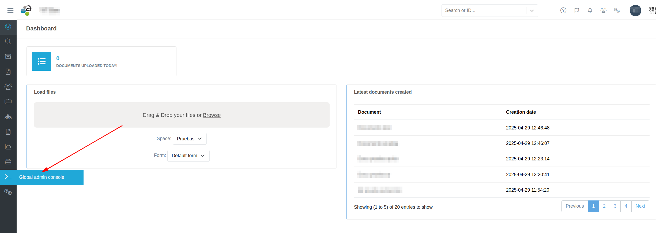Open the hamburger menu in header
This screenshot has width=656, height=233.
(10, 10)
